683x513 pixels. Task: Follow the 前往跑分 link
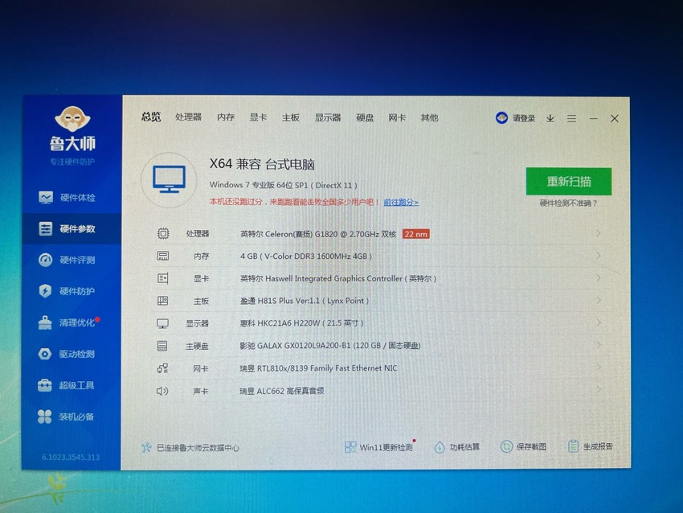(401, 203)
